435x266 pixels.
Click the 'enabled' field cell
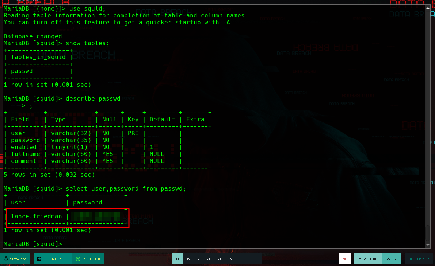click(24, 147)
